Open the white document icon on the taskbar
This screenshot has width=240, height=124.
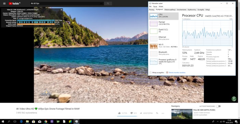tap(64, 122)
